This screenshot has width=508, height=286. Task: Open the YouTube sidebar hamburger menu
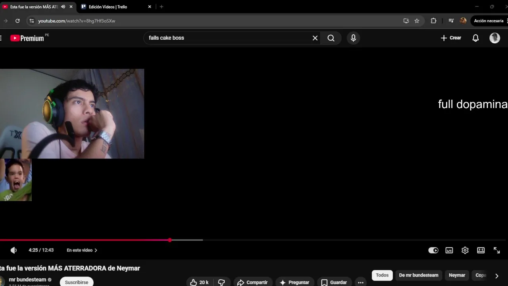click(x=1, y=38)
